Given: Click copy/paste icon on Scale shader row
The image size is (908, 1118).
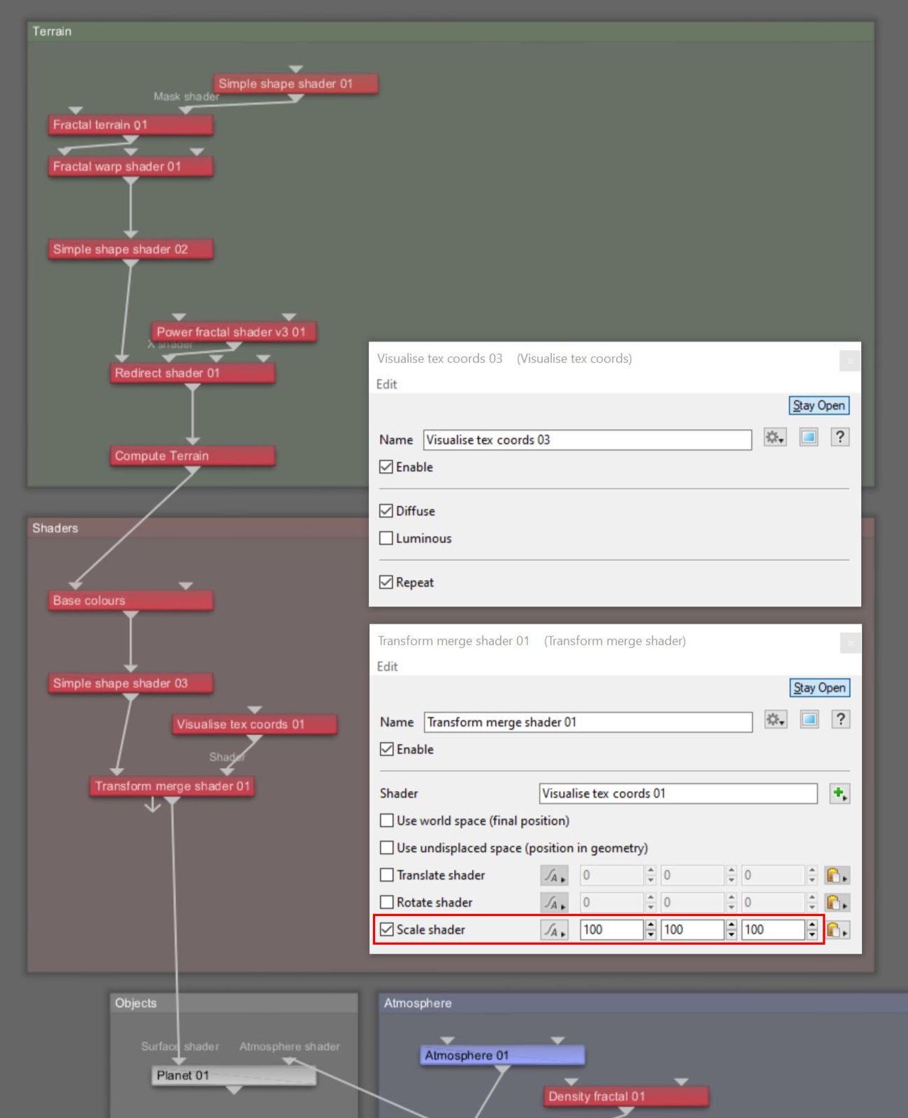Looking at the screenshot, I should pyautogui.click(x=837, y=930).
